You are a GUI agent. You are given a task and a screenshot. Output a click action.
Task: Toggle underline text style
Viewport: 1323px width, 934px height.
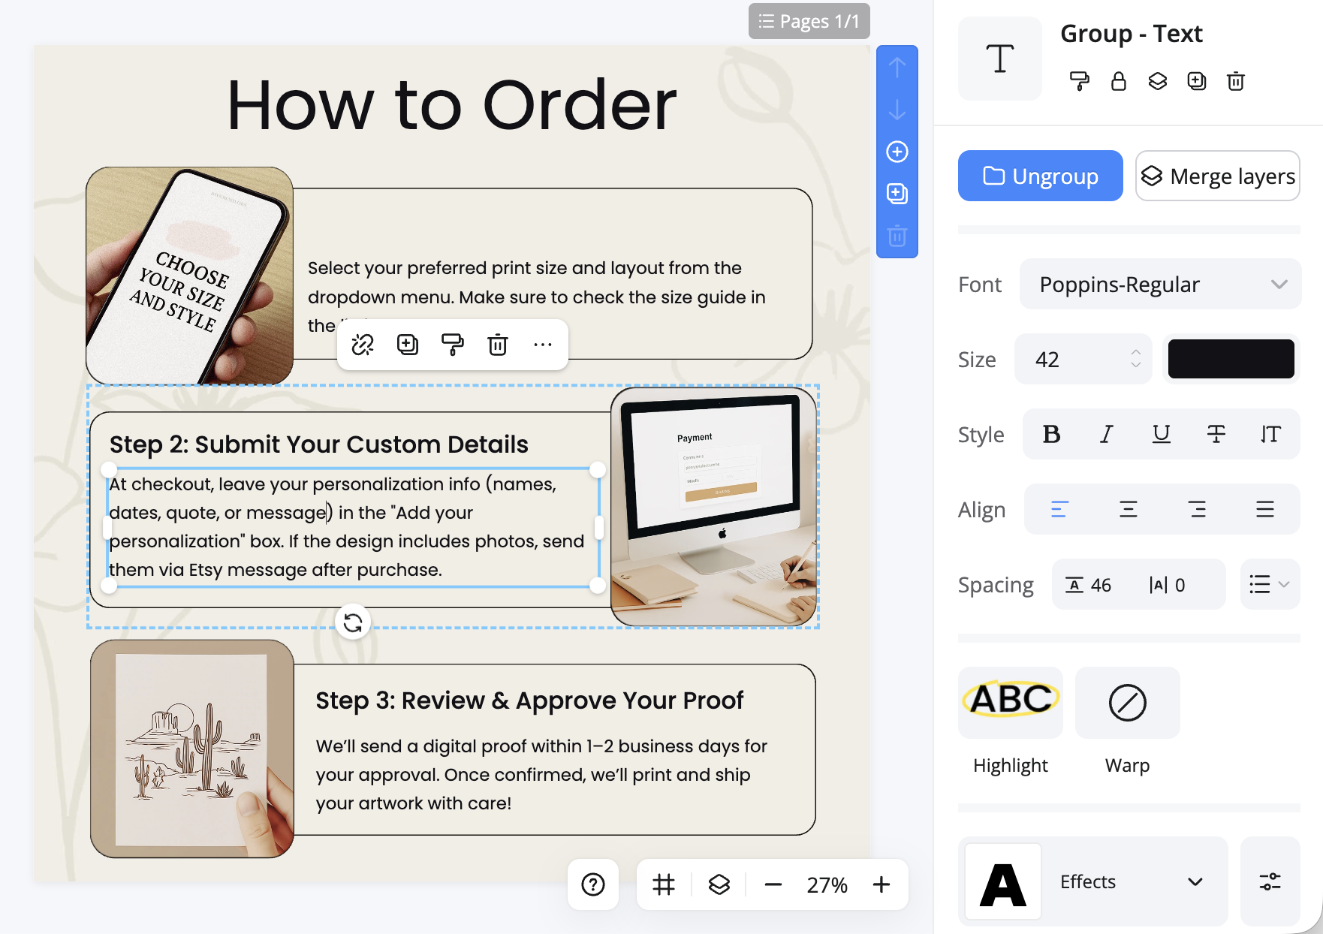[1161, 434]
